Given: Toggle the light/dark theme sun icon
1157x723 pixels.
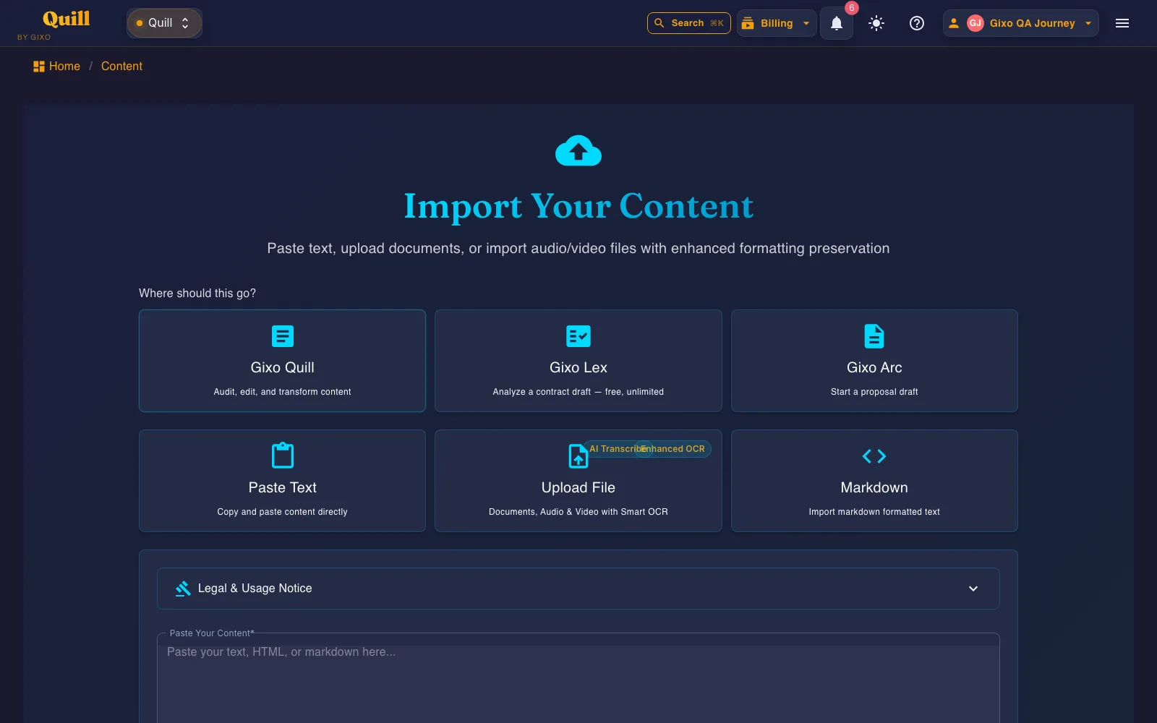Looking at the screenshot, I should point(876,23).
